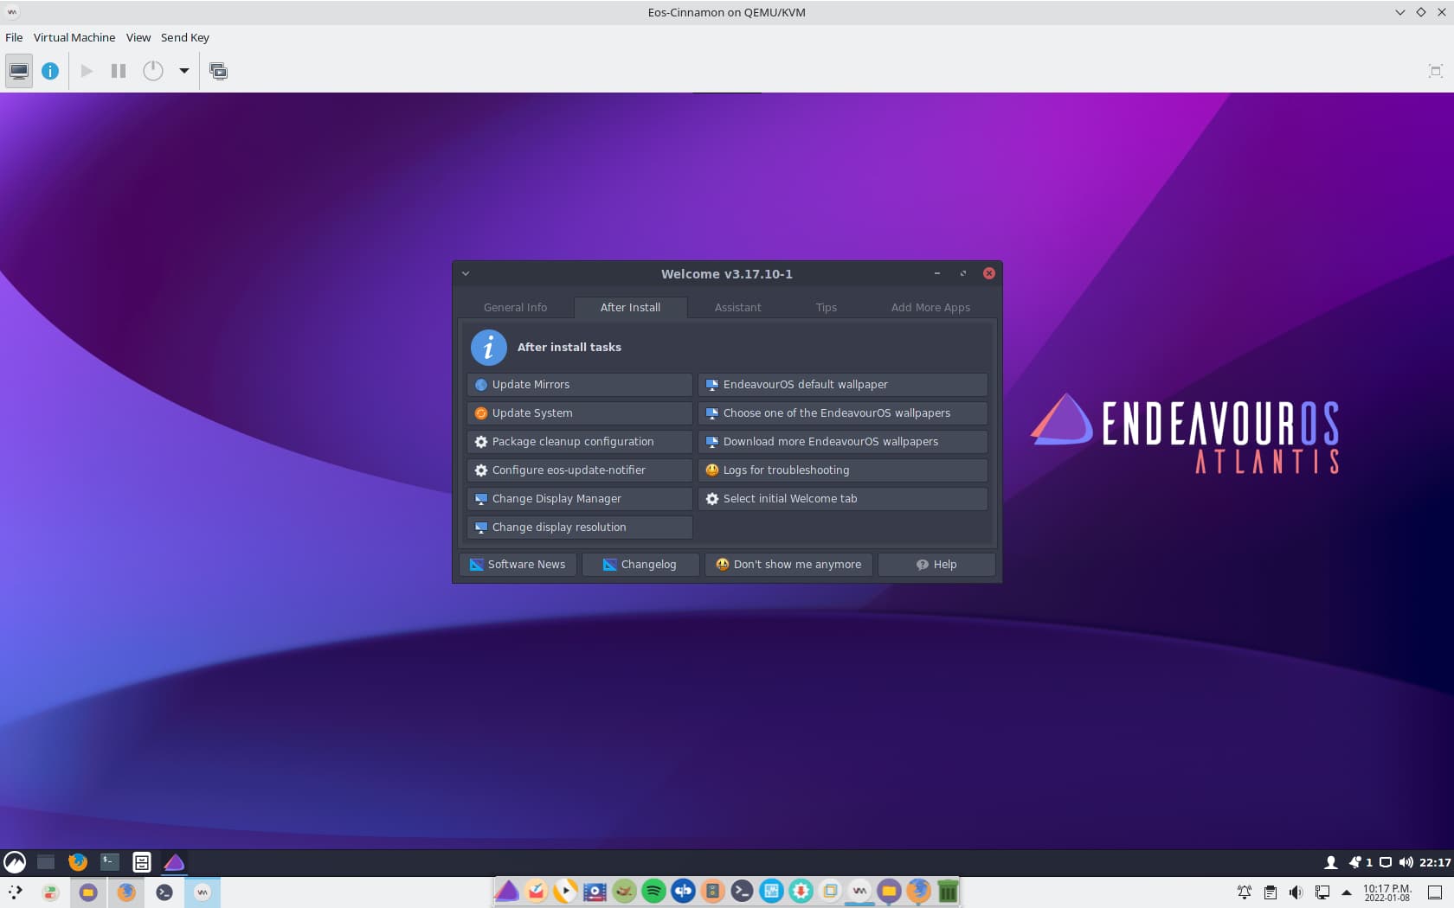Choose one of the EndeavourOS wallpapers
The height and width of the screenshot is (908, 1454).
[x=843, y=413]
